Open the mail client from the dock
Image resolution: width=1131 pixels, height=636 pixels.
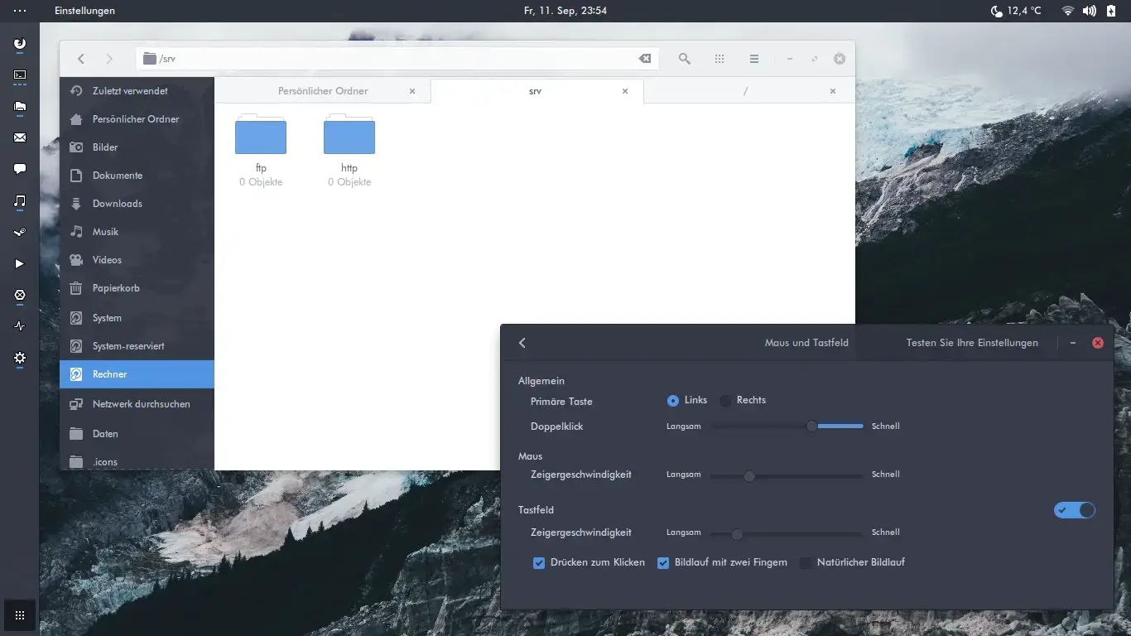point(19,137)
